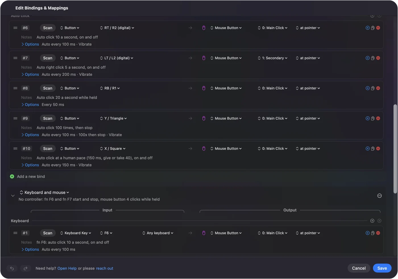Image resolution: width=398 pixels, height=279 pixels.
Task: Click Scan on bind #10
Action: tap(47, 148)
